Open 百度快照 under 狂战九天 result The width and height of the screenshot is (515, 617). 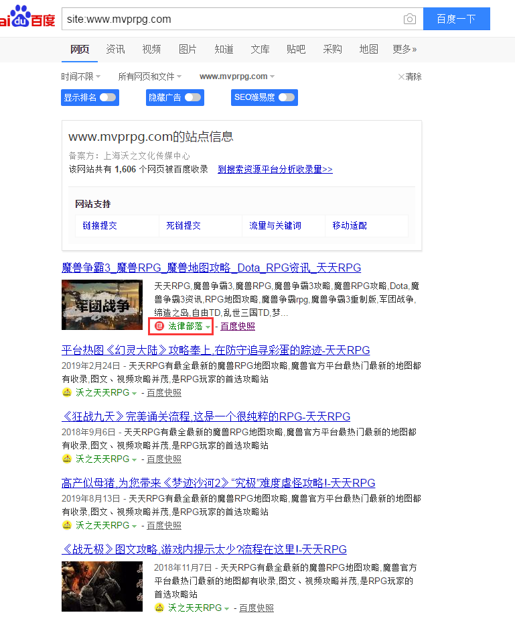click(x=164, y=459)
